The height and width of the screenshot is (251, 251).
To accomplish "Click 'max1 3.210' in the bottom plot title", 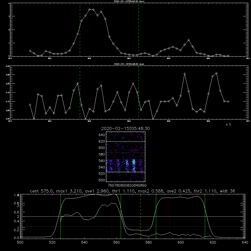I will pos(68,191).
